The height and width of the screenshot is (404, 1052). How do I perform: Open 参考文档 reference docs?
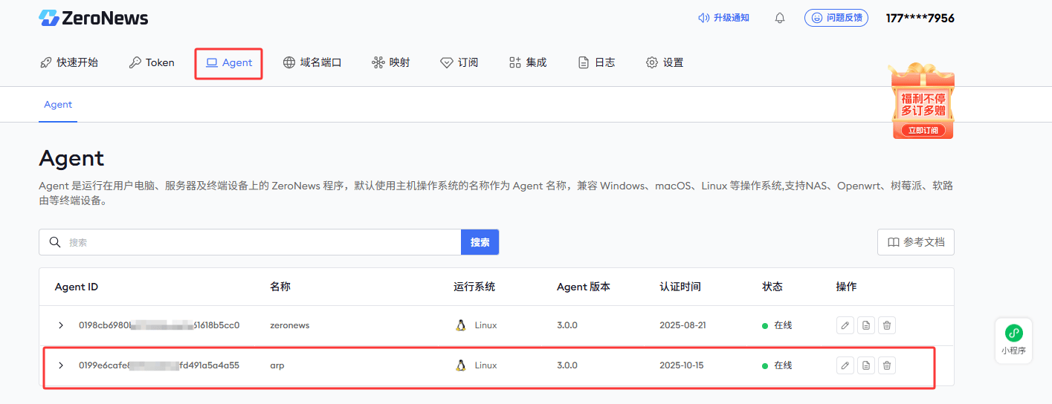(x=916, y=242)
